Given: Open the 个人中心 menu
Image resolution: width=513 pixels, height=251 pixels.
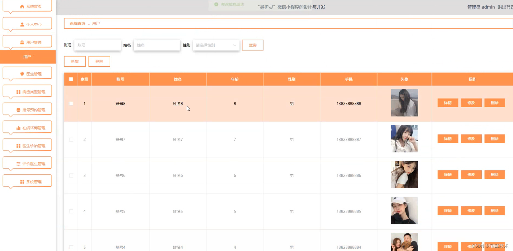Looking at the screenshot, I should point(27,24).
